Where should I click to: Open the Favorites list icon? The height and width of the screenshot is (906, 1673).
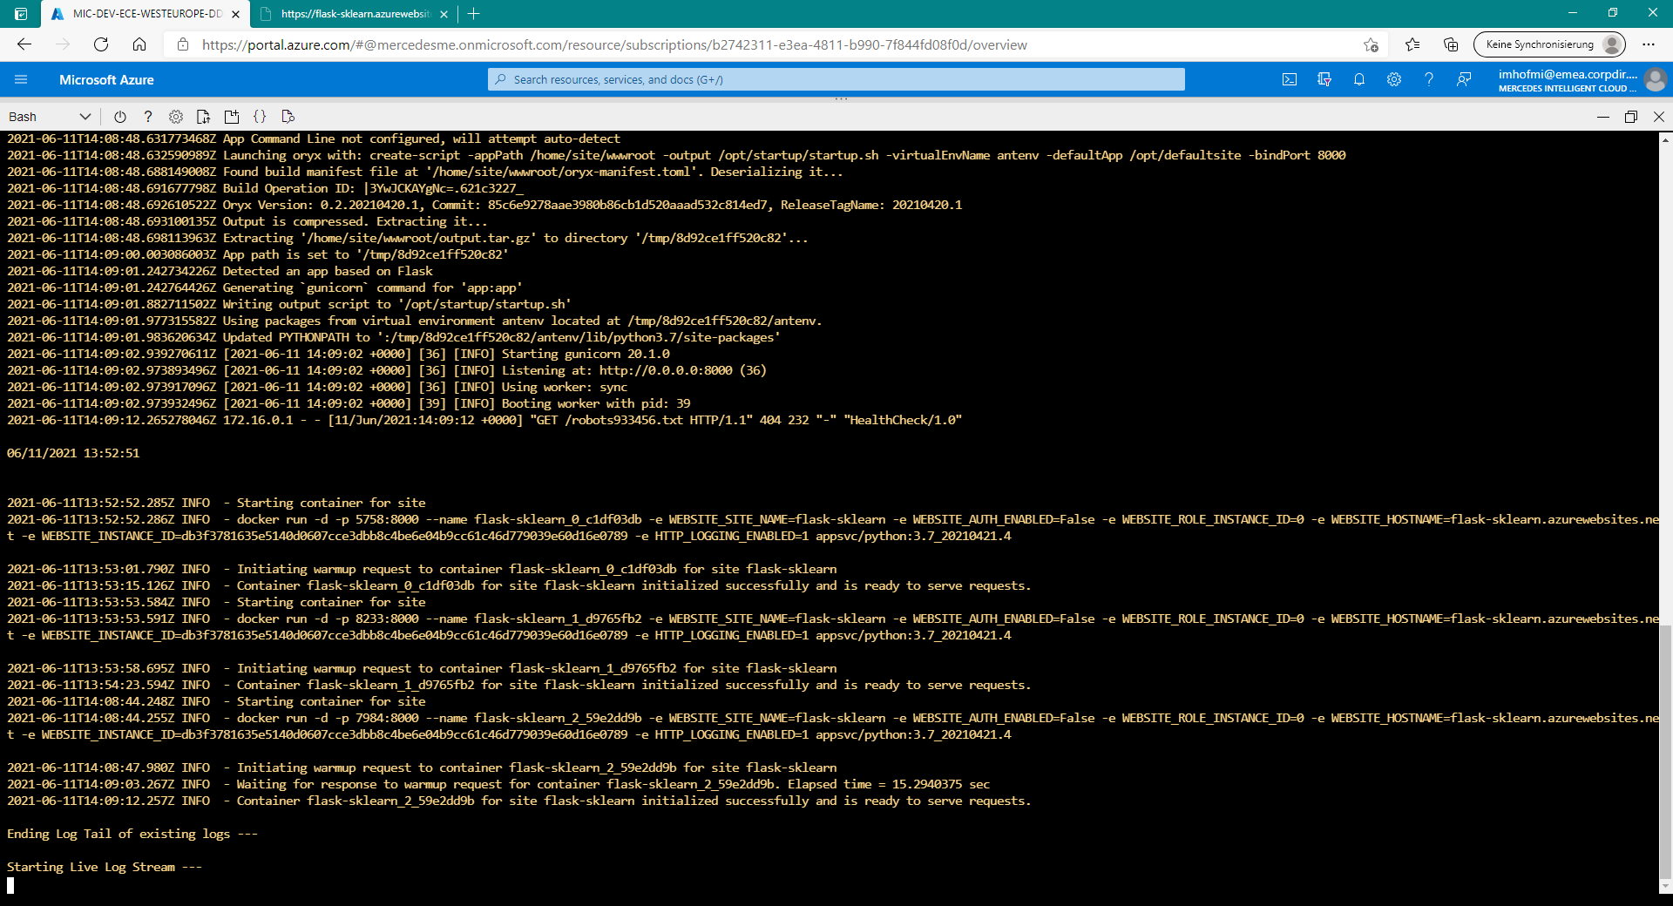pyautogui.click(x=1412, y=44)
